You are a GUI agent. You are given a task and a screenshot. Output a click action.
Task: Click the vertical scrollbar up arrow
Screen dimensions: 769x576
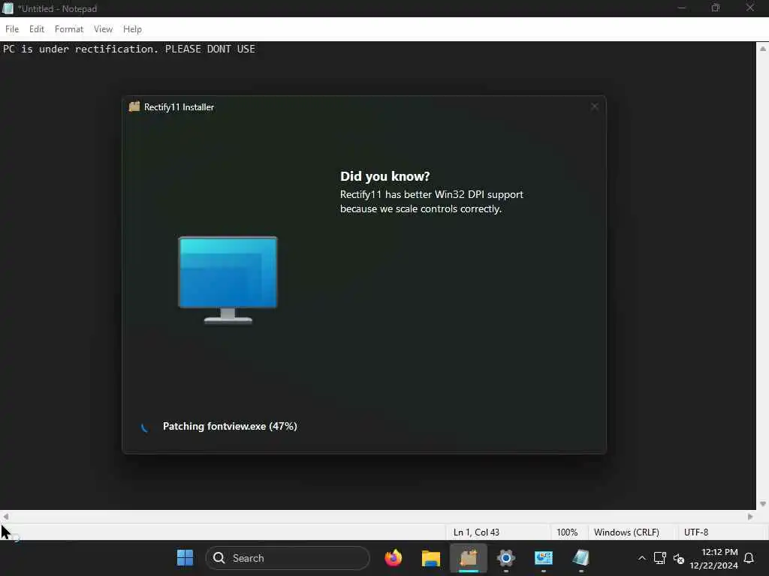click(x=763, y=49)
